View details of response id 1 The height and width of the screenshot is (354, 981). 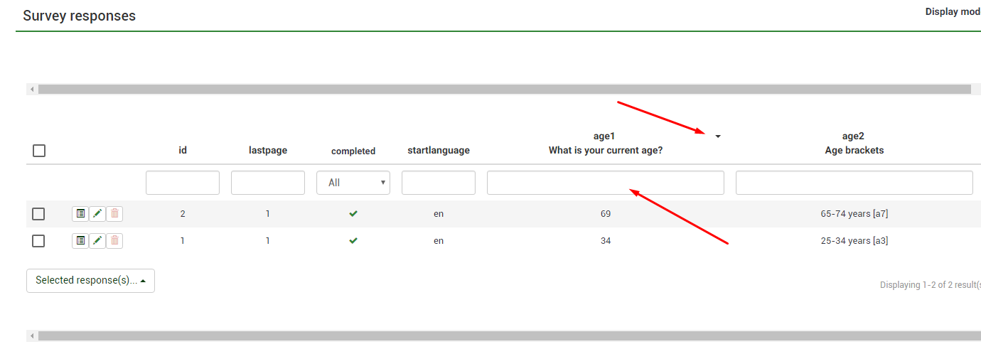(80, 241)
